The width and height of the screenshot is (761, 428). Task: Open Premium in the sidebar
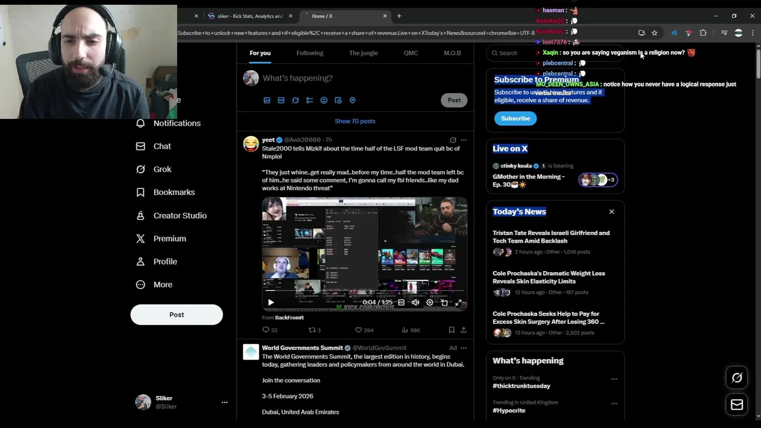point(161,238)
